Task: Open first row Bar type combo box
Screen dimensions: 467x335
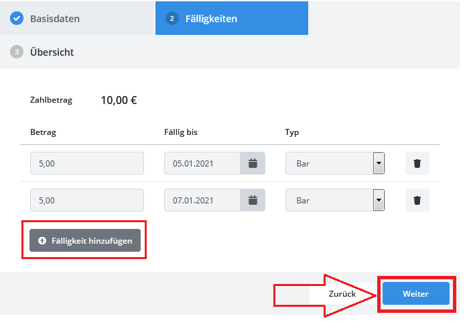Action: 335,163
